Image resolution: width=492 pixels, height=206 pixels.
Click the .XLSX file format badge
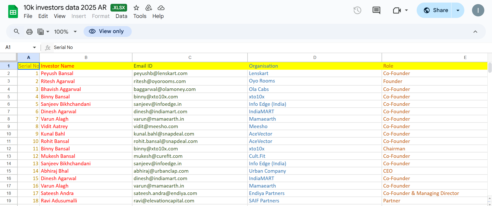(119, 8)
